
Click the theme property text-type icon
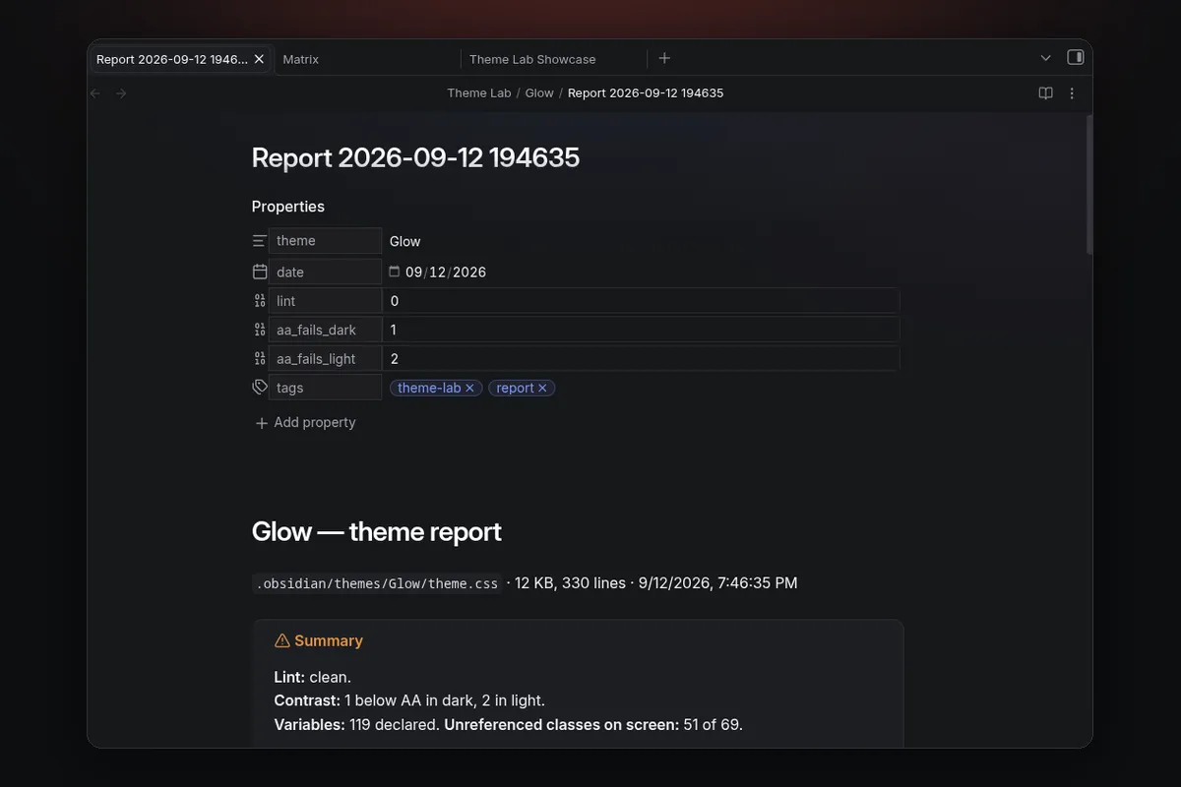coord(260,241)
